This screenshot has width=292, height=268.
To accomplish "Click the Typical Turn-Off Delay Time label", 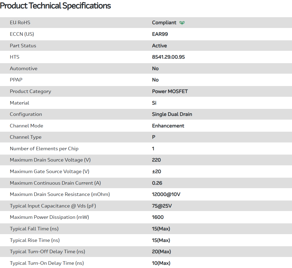I will tap(47, 252).
